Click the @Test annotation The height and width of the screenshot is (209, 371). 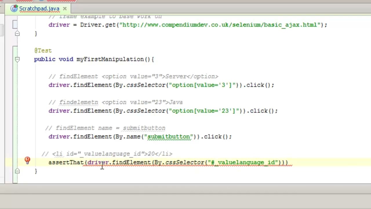(43, 51)
